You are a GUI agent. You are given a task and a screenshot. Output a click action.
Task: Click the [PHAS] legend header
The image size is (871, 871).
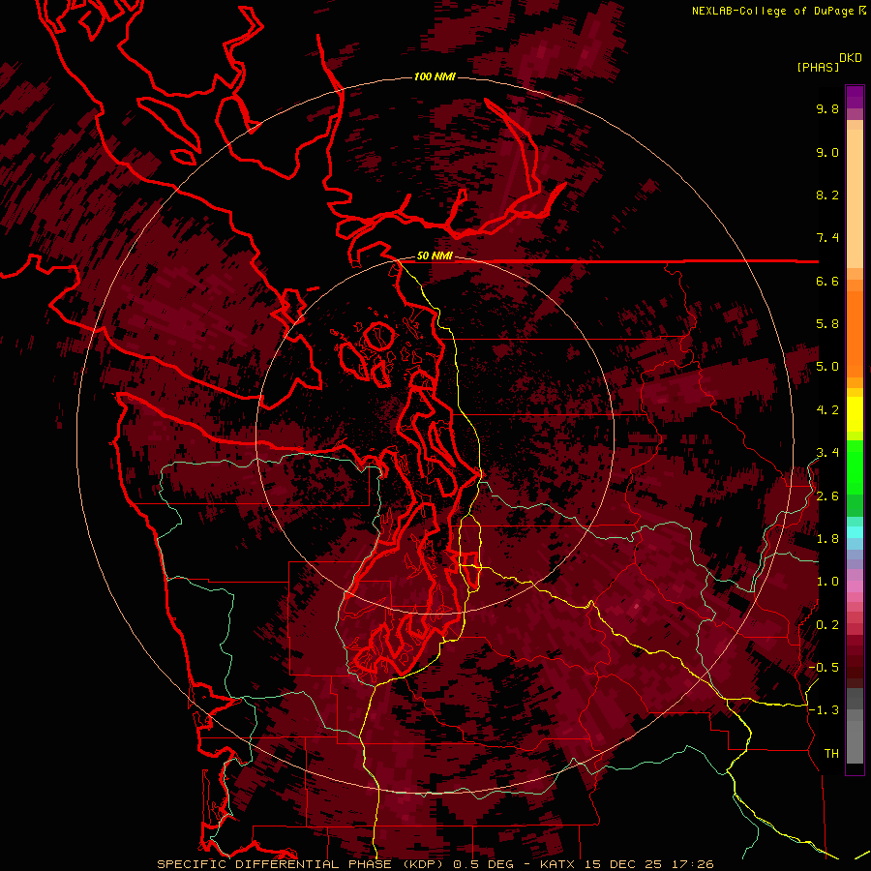point(818,68)
